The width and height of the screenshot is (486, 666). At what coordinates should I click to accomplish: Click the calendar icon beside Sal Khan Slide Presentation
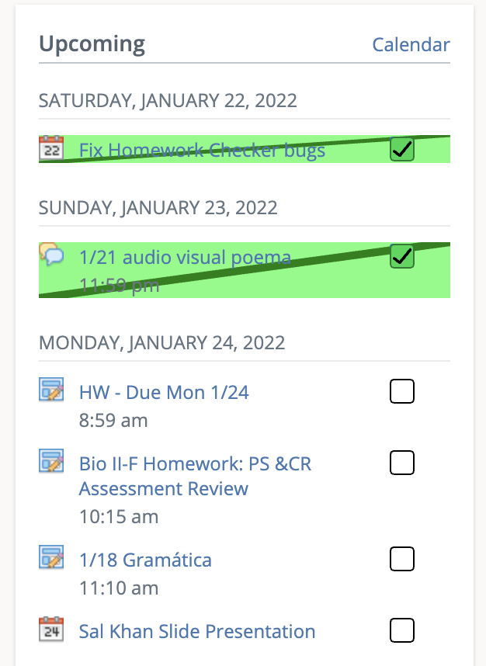[x=51, y=629]
